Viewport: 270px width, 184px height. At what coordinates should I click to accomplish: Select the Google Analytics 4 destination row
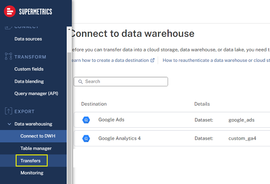pos(172,138)
